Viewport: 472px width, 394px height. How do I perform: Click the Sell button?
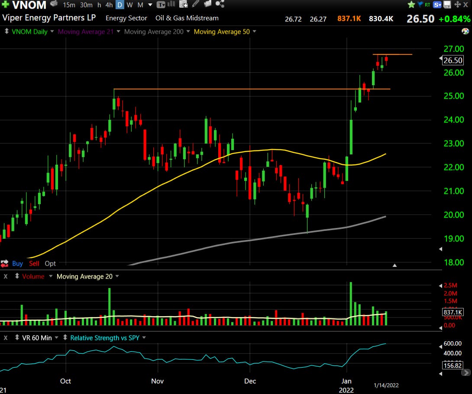coord(34,263)
